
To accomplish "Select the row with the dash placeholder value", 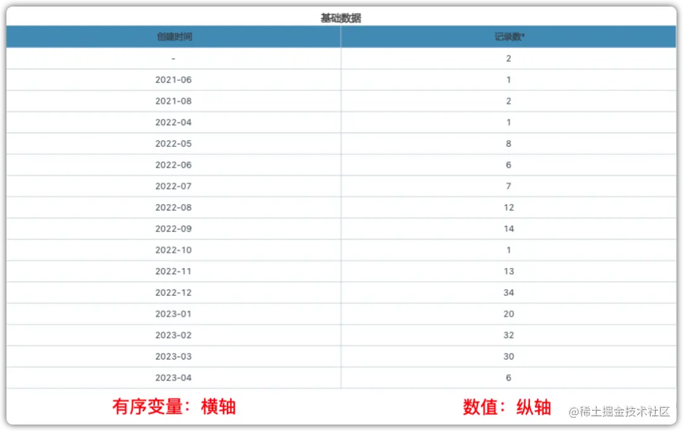I will [x=173, y=58].
